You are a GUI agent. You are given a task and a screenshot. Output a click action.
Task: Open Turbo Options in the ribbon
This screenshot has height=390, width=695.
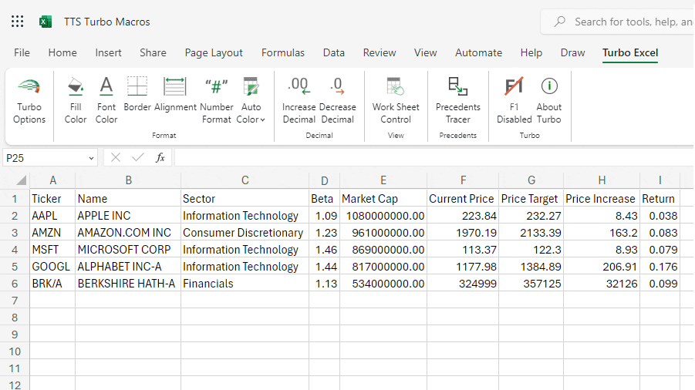(29, 100)
